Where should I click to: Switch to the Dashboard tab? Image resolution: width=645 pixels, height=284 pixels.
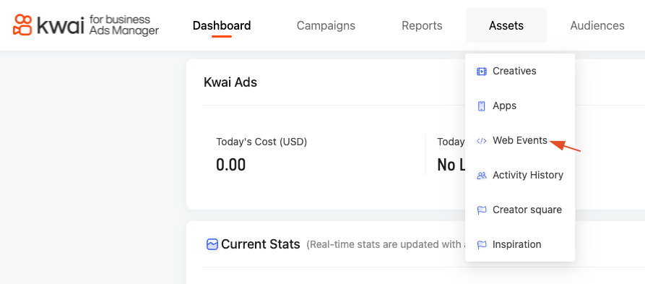[x=222, y=25]
